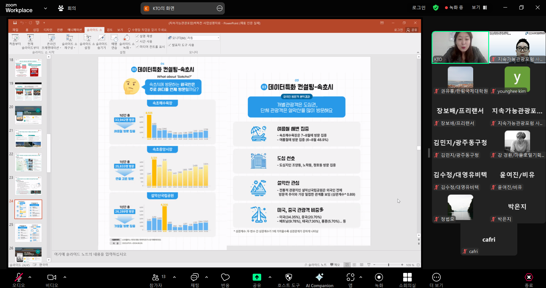The height and width of the screenshot is (288, 546).
Task: Open Breakout Rooms (소회의실)
Action: coord(407,280)
